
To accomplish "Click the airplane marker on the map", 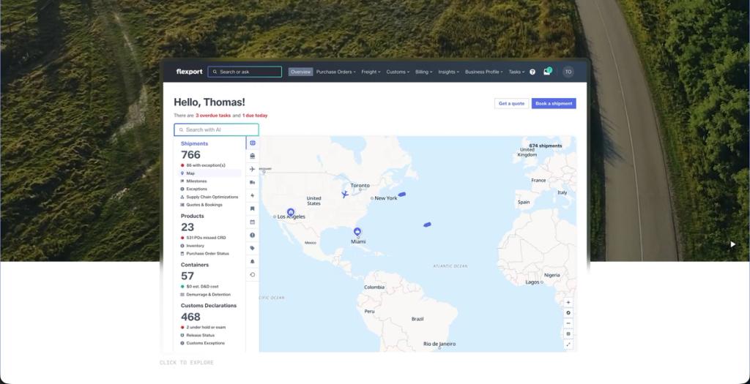I will 345,195.
